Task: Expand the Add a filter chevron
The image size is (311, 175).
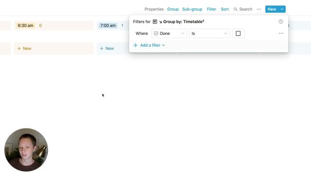Action: (x=163, y=45)
